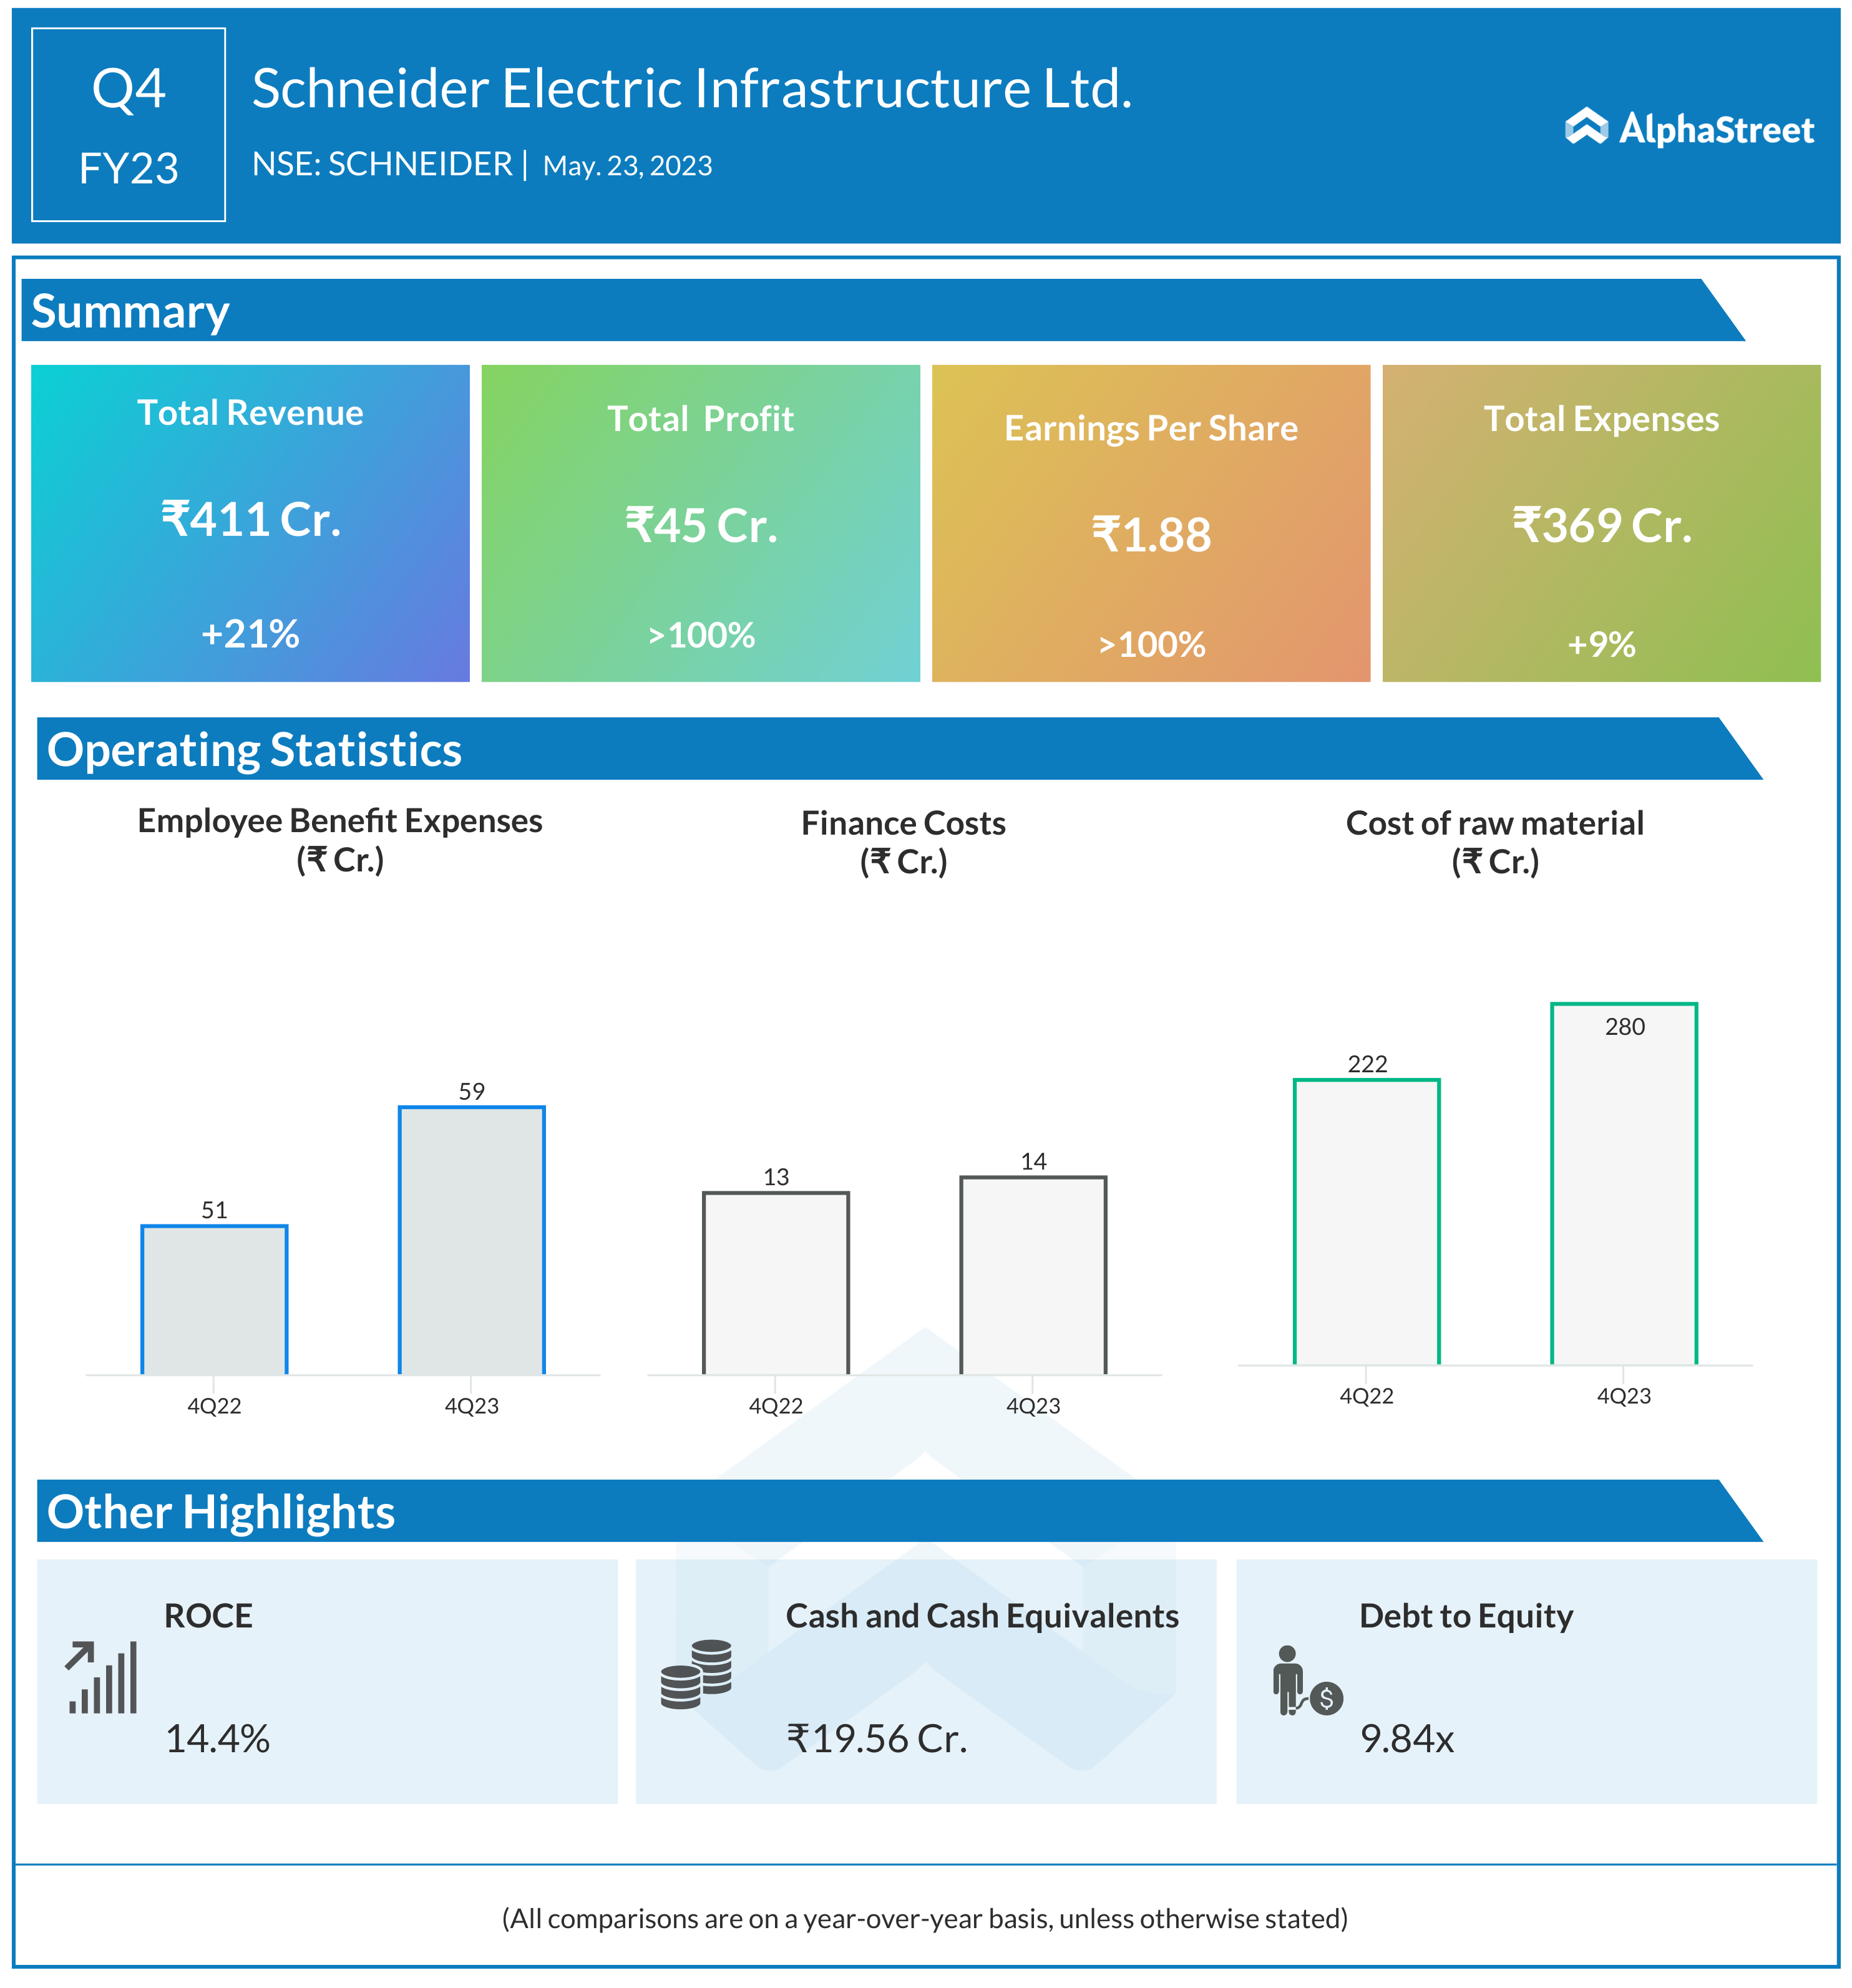The width and height of the screenshot is (1852, 1988).
Task: Open the Total Revenue ₹411 Cr. card
Action: [x=250, y=523]
